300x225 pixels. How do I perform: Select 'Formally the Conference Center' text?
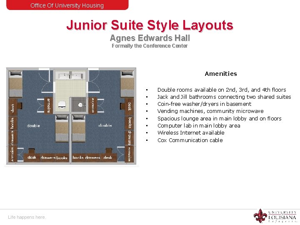coord(150,46)
